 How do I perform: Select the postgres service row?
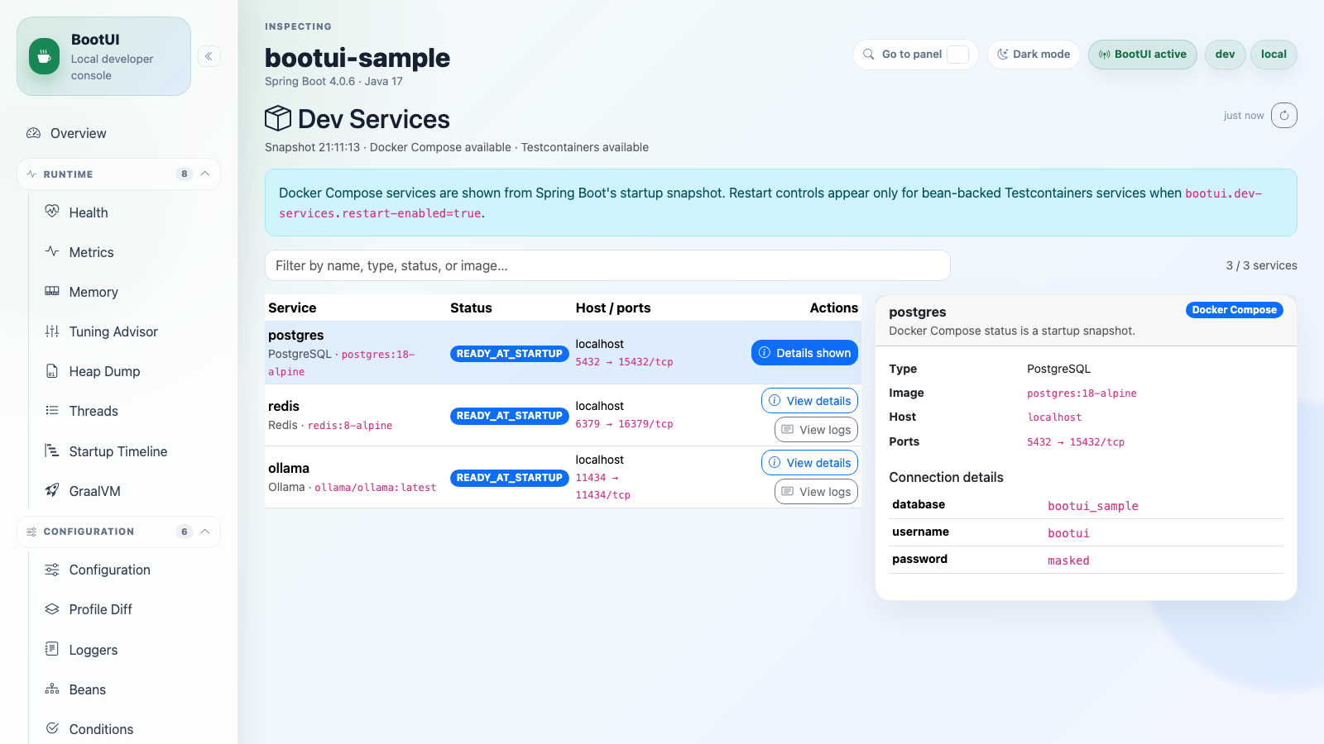point(563,353)
